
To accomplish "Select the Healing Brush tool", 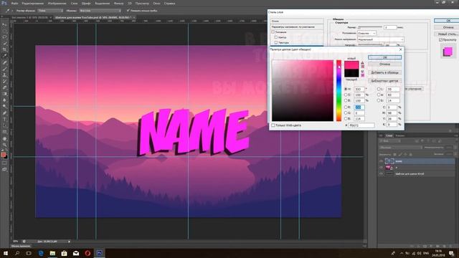I will pyautogui.click(x=4, y=62).
